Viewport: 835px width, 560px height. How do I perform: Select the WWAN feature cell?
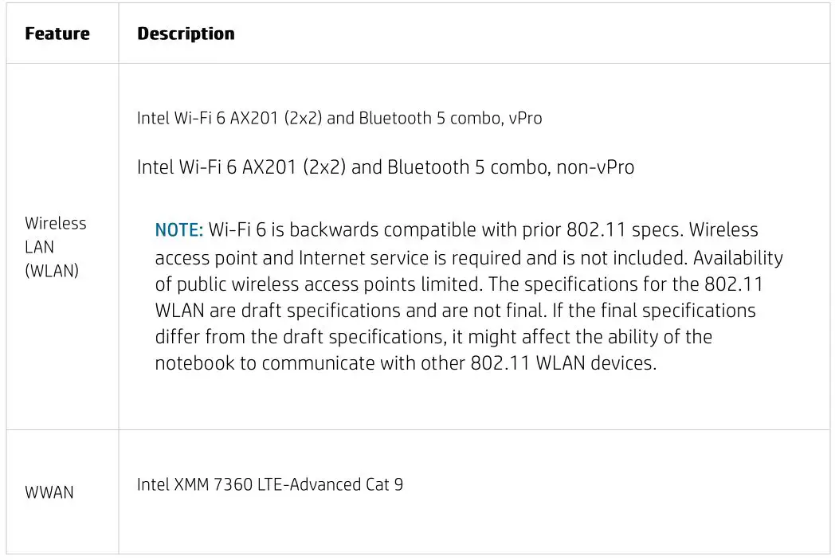pyautogui.click(x=49, y=492)
